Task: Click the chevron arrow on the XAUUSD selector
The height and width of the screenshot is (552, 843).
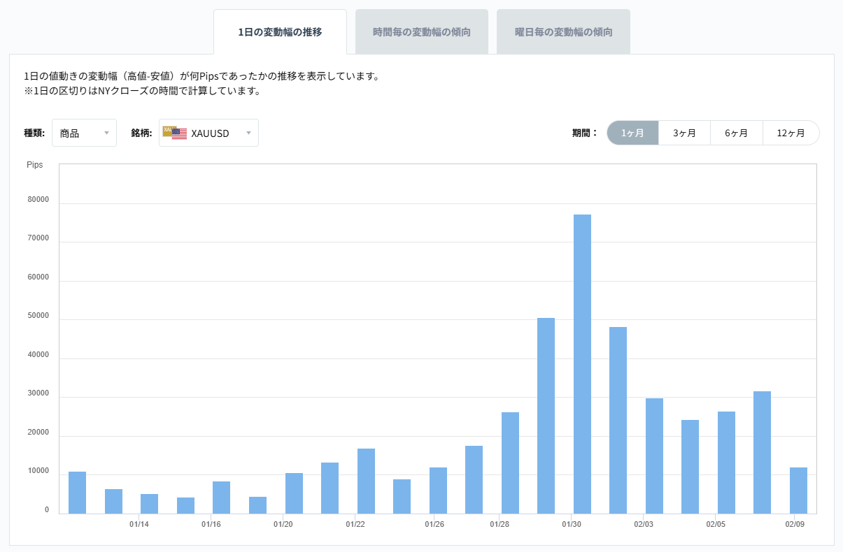Action: [248, 133]
